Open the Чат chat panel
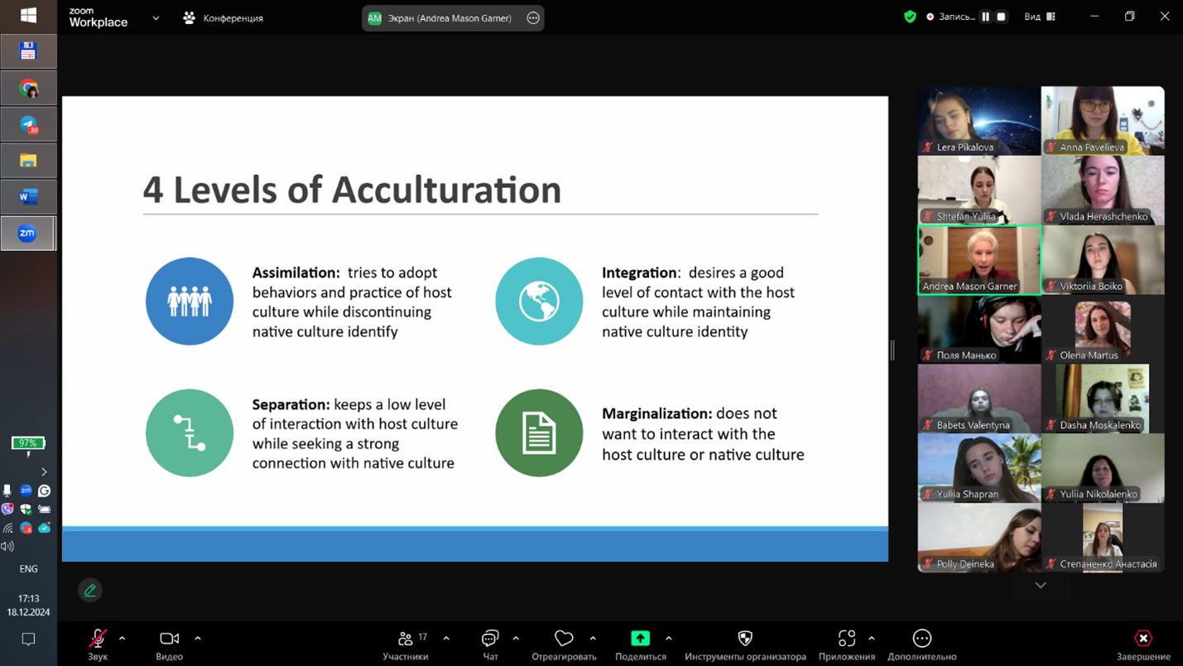Image resolution: width=1183 pixels, height=666 pixels. (x=490, y=644)
